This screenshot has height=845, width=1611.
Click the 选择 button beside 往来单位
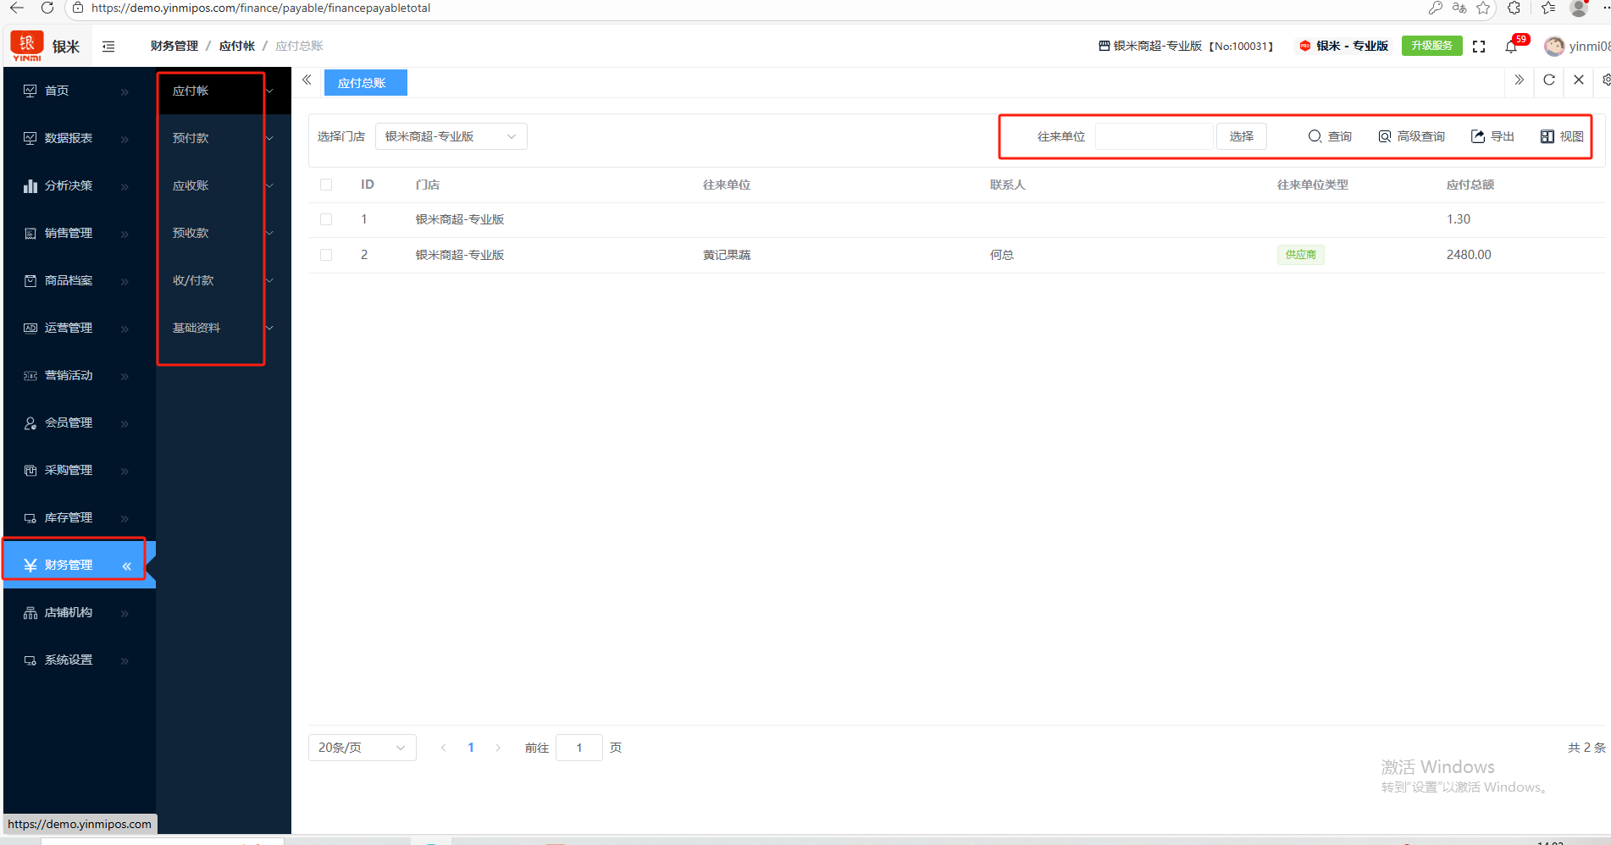click(1241, 136)
